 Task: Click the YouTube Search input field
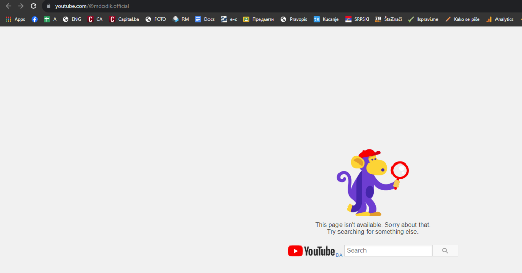coord(388,251)
